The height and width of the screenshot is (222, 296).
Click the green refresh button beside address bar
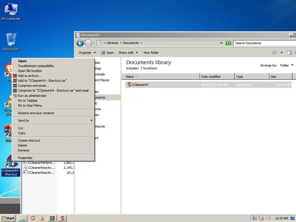pos(228,43)
